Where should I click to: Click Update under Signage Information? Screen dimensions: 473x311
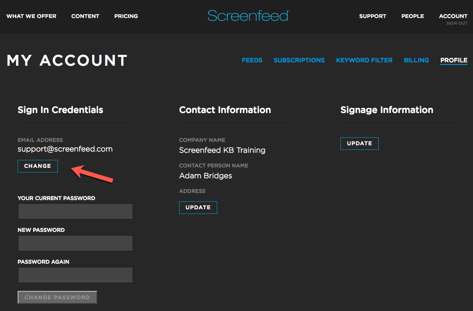coord(359,144)
